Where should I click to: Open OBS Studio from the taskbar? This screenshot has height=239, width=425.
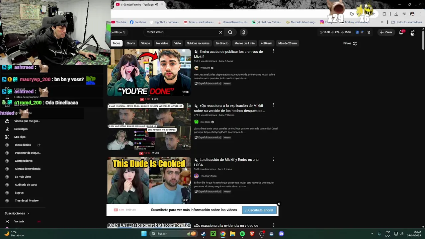262,234
